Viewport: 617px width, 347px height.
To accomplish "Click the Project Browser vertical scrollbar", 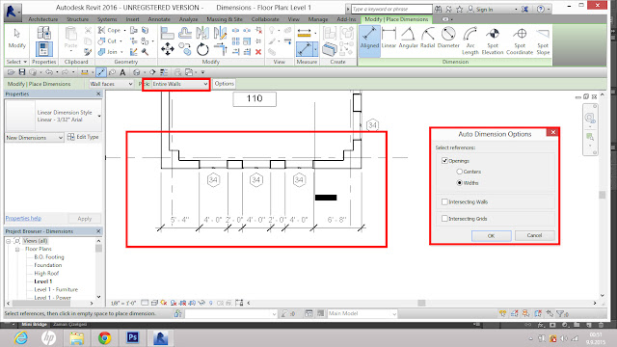I will pyautogui.click(x=98, y=270).
